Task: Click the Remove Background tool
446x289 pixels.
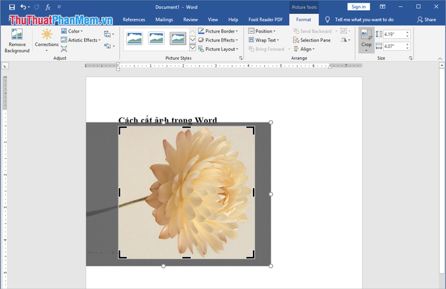Action: 17,41
